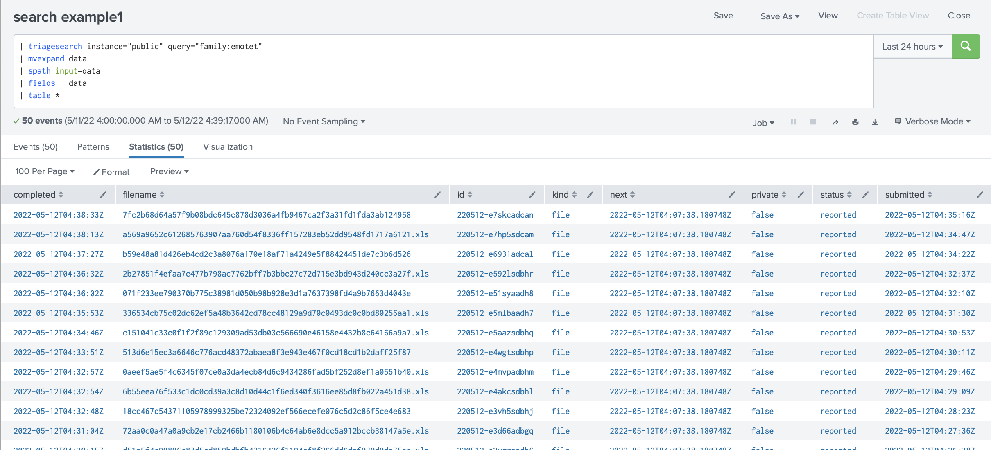
Task: Edit the next column with pencil icon
Action: [732, 195]
